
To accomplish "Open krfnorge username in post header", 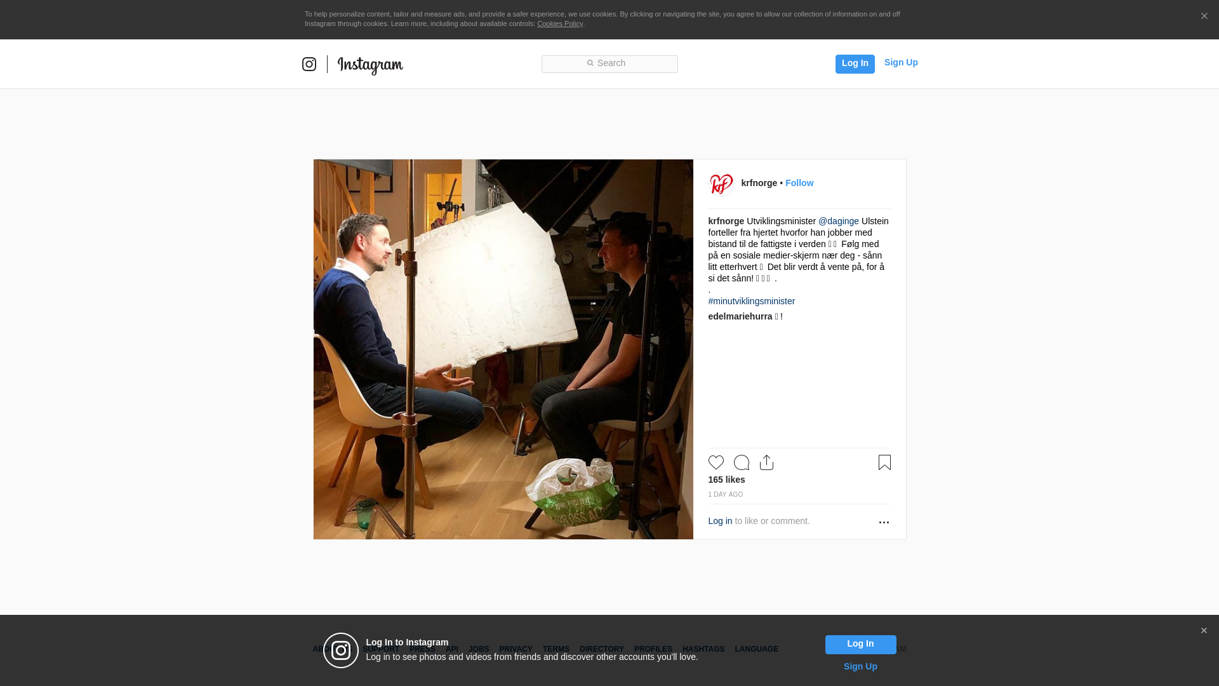I will pyautogui.click(x=759, y=183).
